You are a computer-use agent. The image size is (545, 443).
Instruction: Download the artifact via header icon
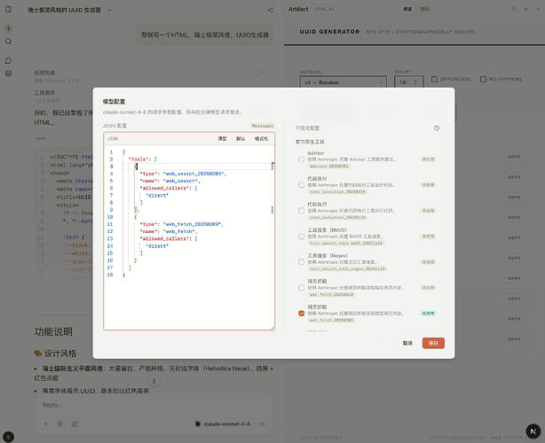pos(525,10)
